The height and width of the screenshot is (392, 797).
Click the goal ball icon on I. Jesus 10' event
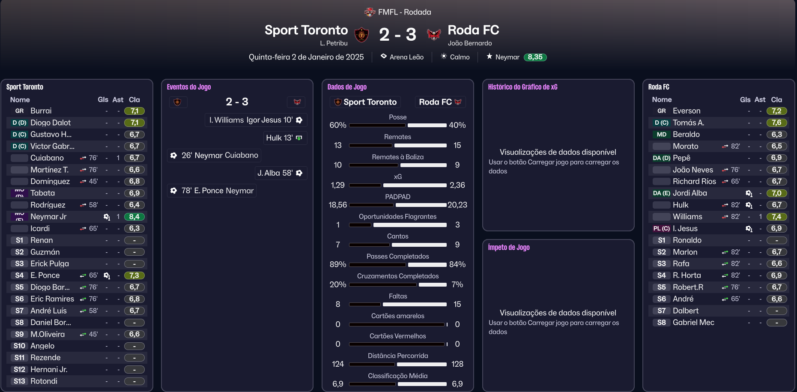coord(299,120)
